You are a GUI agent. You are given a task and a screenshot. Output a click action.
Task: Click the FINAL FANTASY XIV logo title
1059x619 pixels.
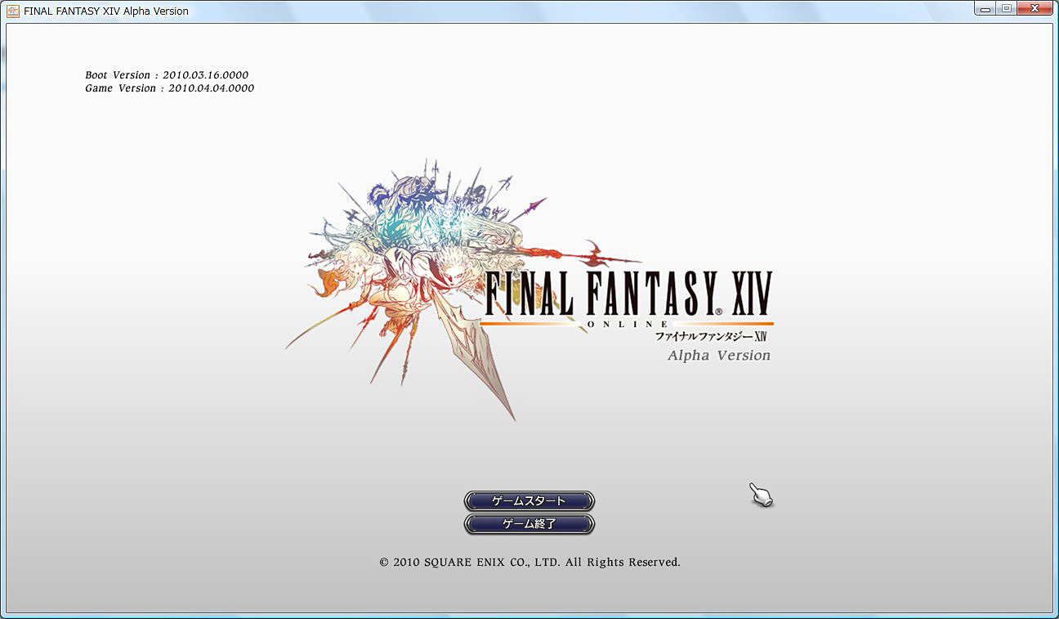pos(628,294)
